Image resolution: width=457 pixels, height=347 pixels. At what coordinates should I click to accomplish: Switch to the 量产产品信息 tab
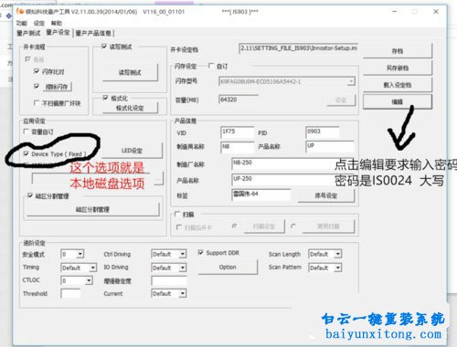coord(93,33)
